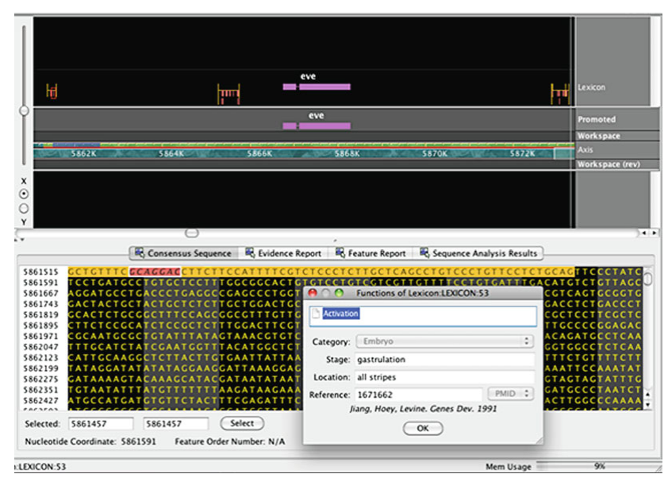Open the Sequence Analysis Results tab
The height and width of the screenshot is (478, 668).
tap(478, 253)
